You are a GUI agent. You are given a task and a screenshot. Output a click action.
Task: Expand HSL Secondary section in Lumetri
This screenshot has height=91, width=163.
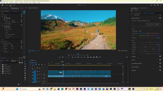pyautogui.click(x=131, y=67)
